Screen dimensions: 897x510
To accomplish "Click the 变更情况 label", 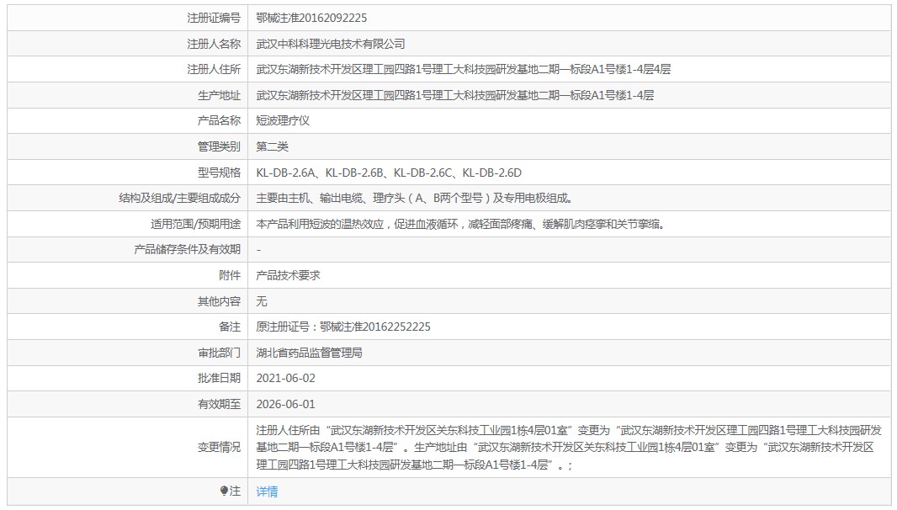I will pyautogui.click(x=219, y=447).
